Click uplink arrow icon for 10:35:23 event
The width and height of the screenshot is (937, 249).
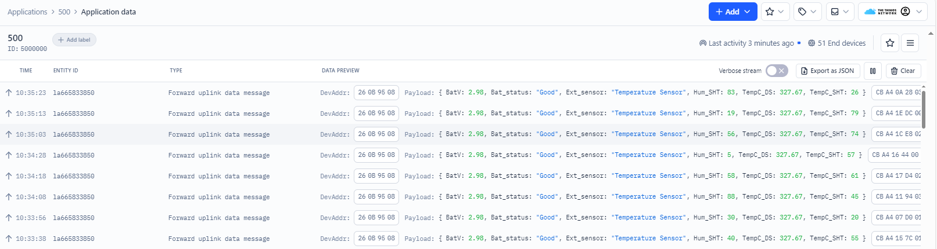9,93
